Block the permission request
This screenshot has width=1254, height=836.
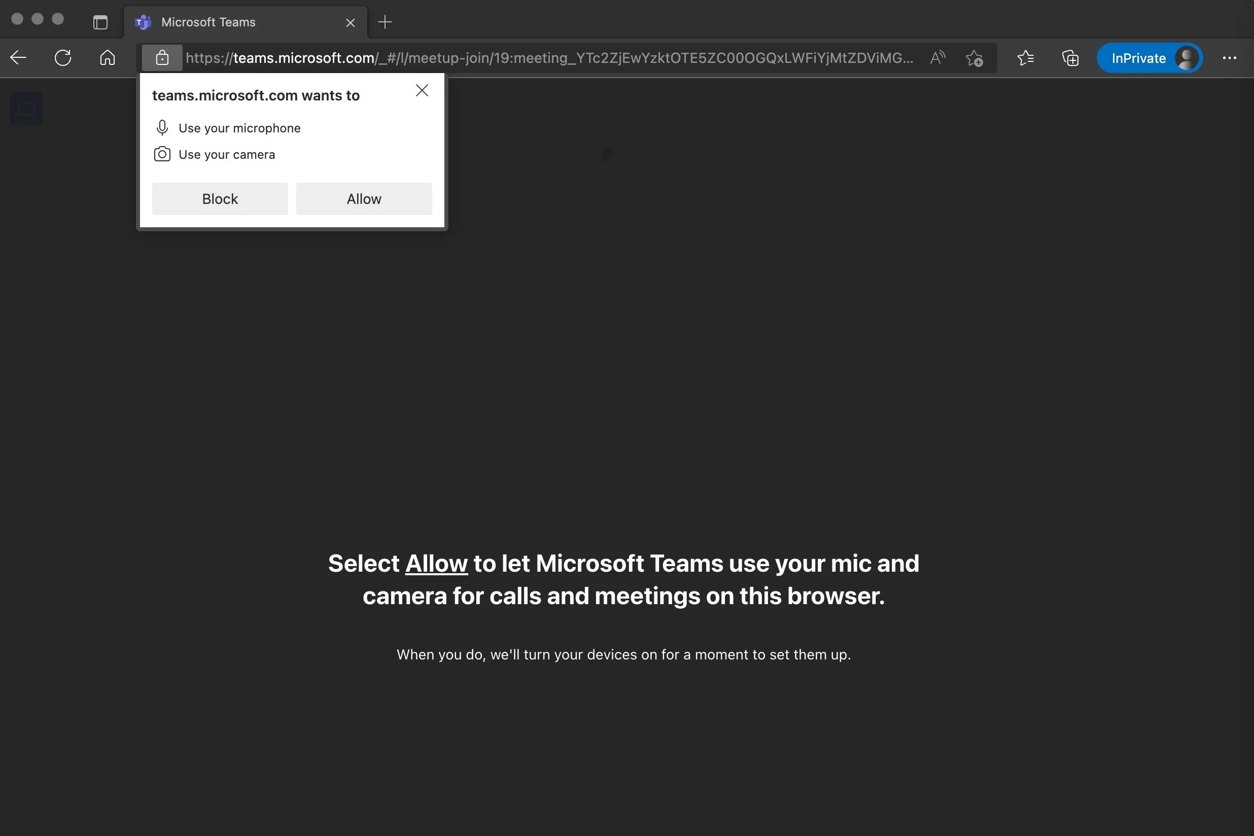pos(219,198)
